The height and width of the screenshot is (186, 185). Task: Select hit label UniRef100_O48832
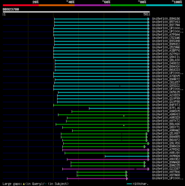pyautogui.click(x=166, y=64)
